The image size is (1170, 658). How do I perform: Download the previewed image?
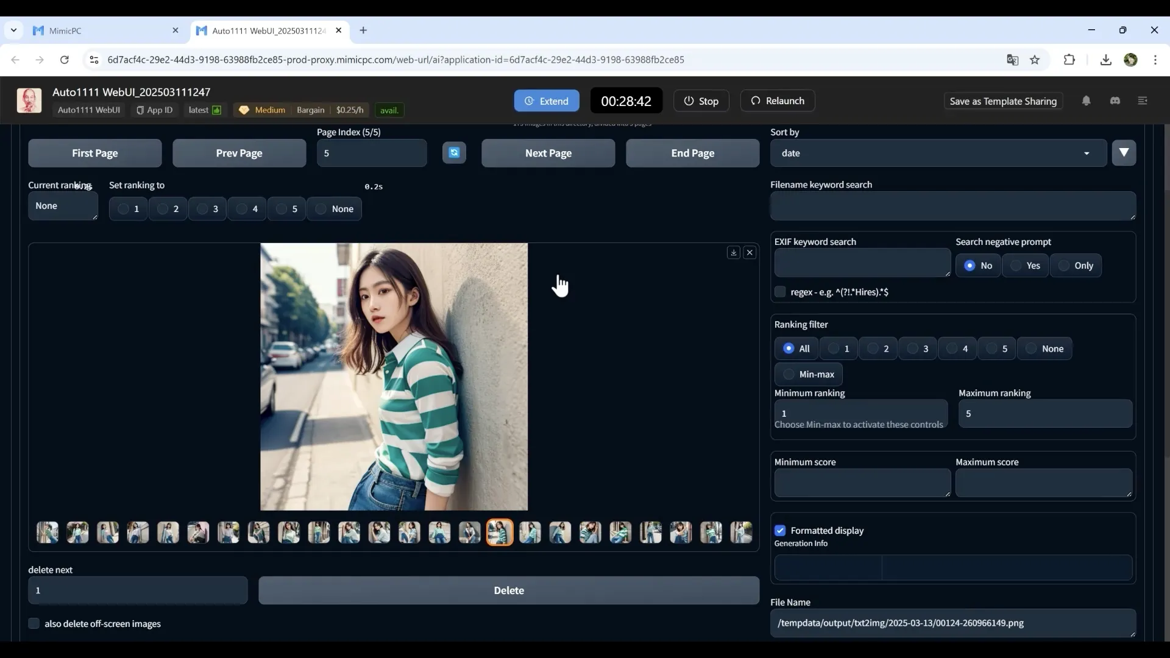(734, 252)
